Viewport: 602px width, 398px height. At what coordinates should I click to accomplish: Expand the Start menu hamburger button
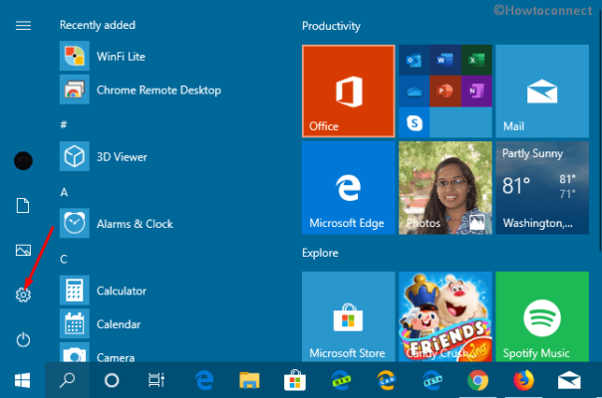[x=23, y=26]
